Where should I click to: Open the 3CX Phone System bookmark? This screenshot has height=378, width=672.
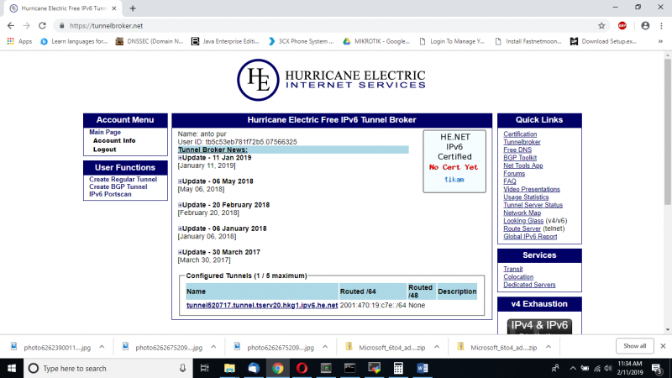click(301, 41)
